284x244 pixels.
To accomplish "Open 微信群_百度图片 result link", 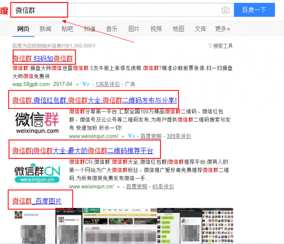I will click(x=37, y=201).
